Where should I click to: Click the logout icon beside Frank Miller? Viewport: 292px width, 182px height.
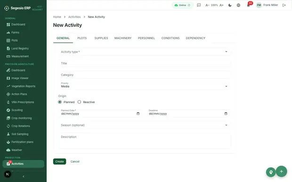(x=284, y=5)
